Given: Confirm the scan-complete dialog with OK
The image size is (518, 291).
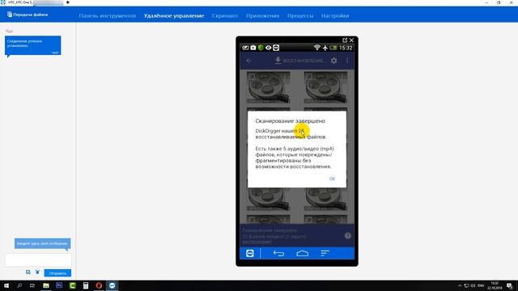Looking at the screenshot, I should click(332, 179).
